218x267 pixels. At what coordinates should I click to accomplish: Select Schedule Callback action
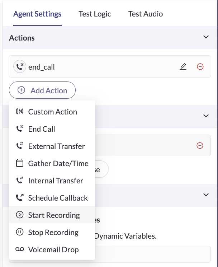click(52, 198)
